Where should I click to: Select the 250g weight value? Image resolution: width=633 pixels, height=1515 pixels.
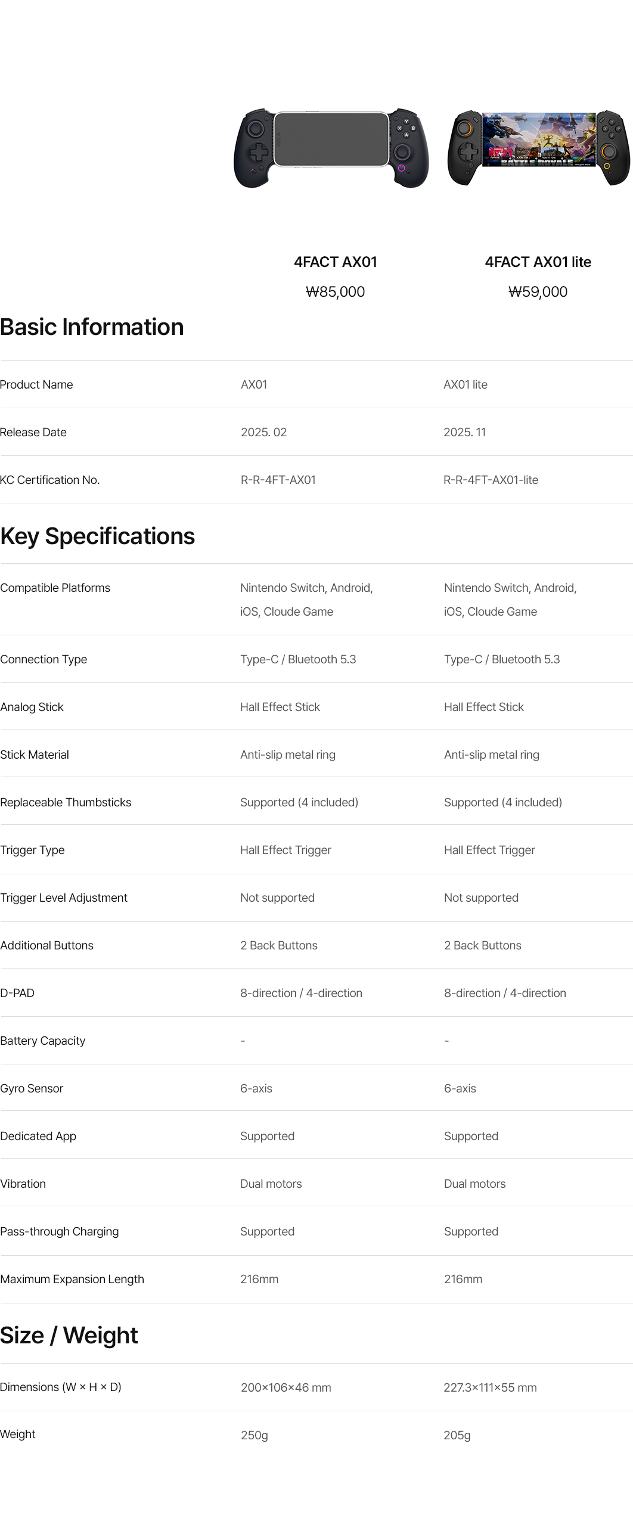click(255, 1435)
